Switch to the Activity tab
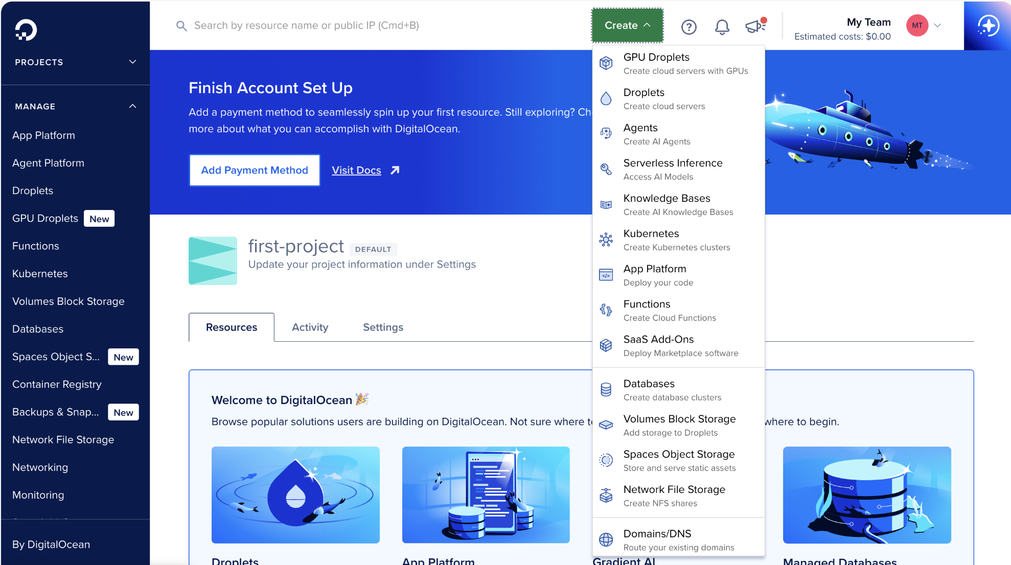Viewport: 1011px width, 565px height. coord(310,327)
